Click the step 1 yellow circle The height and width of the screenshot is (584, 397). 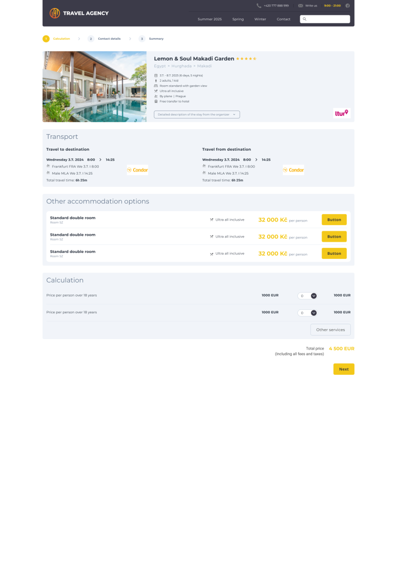[x=46, y=39]
